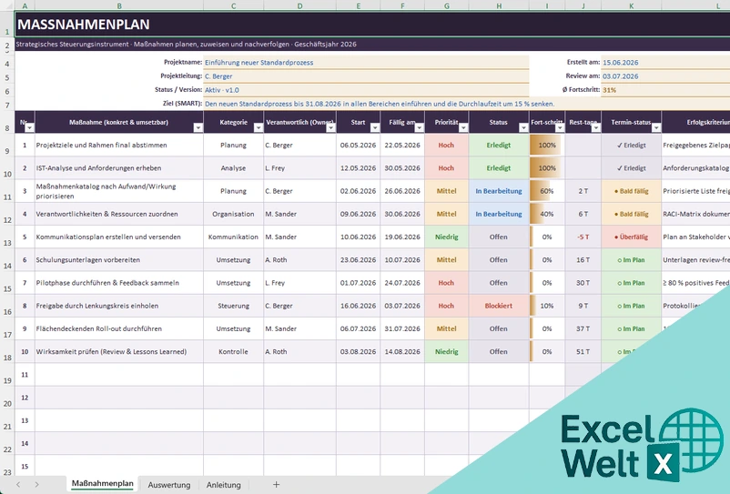This screenshot has width=730, height=494.
Task: Open the Fortschritt filter dropdown
Action: 560,128
